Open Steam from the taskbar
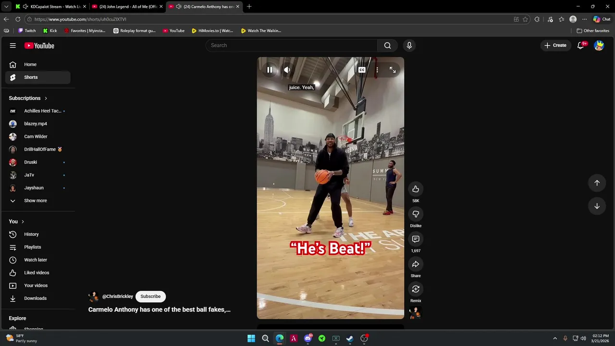This screenshot has height=346, width=615. pyautogui.click(x=350, y=338)
